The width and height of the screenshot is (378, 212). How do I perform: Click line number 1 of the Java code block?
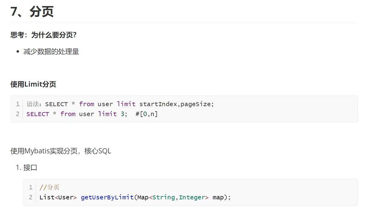pos(31,187)
